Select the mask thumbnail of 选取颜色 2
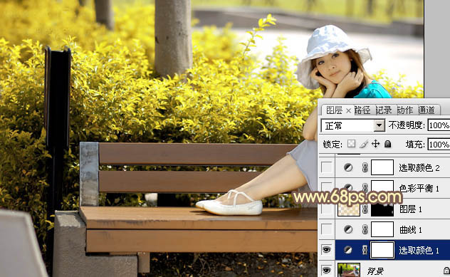This screenshot has width=450, height=277. (x=382, y=167)
